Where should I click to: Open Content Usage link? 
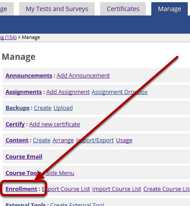[x=124, y=140]
